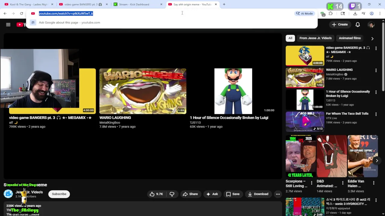Open the Chrome three-dot menu
This screenshot has width=385, height=216.
[380, 13]
